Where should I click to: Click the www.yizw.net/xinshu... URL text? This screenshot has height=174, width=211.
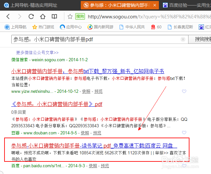[x=32, y=92]
